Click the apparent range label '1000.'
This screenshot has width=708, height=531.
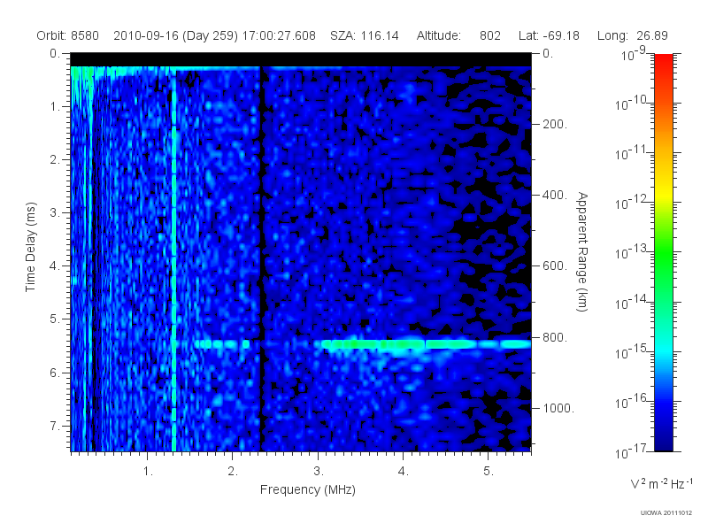click(x=558, y=408)
